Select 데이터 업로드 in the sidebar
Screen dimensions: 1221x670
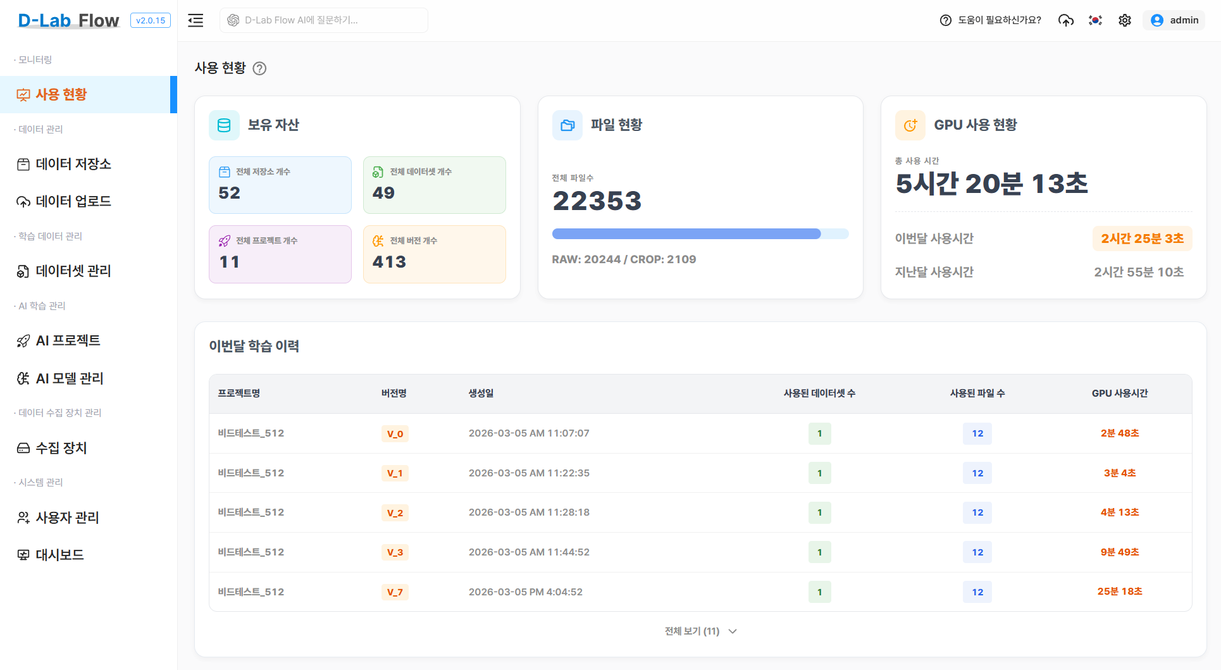coord(73,201)
